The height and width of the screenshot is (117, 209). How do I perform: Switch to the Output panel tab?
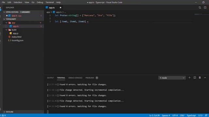click(x=50, y=78)
